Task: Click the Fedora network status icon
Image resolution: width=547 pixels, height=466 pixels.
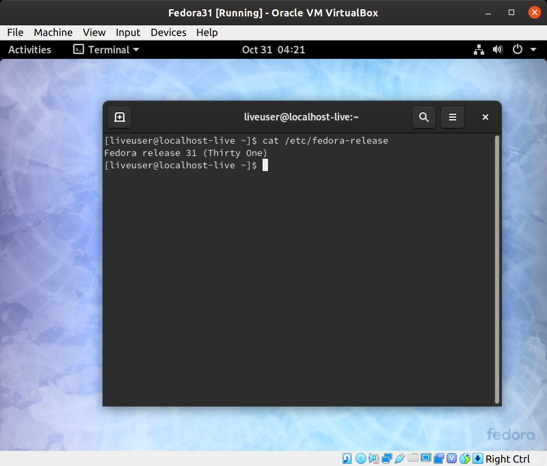Action: tap(479, 50)
